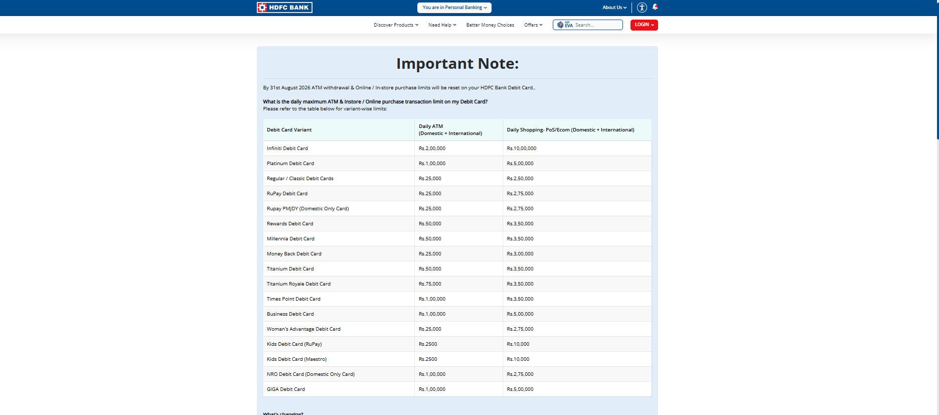Click the daily maximum limit question text
Viewport: 939px width, 415px height.
coord(375,102)
